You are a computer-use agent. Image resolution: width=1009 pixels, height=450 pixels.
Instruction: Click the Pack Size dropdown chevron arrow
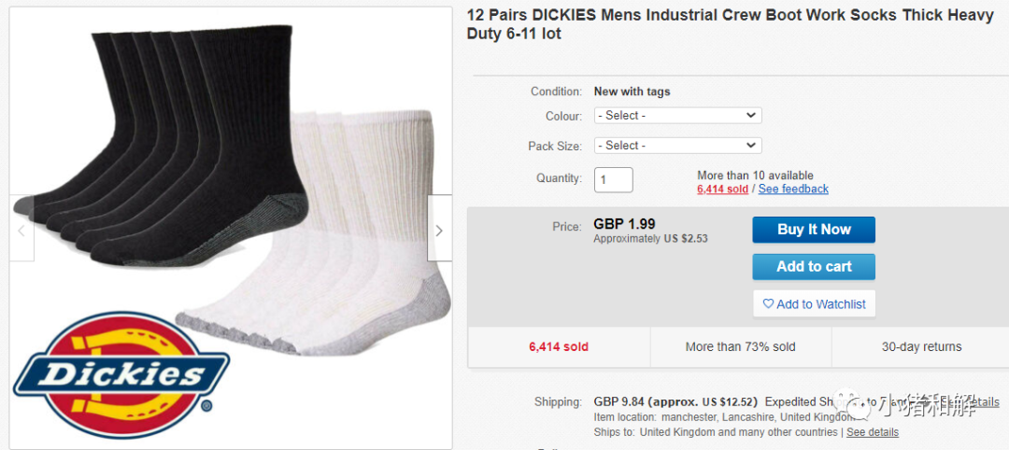click(750, 146)
